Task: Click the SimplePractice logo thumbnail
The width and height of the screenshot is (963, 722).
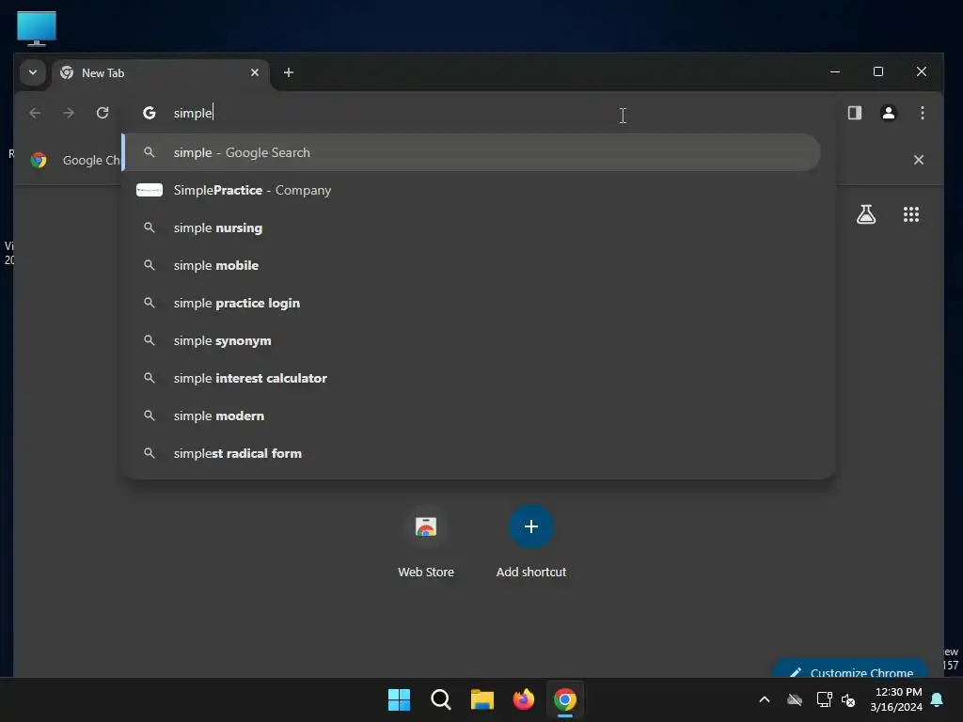Action: pos(150,190)
